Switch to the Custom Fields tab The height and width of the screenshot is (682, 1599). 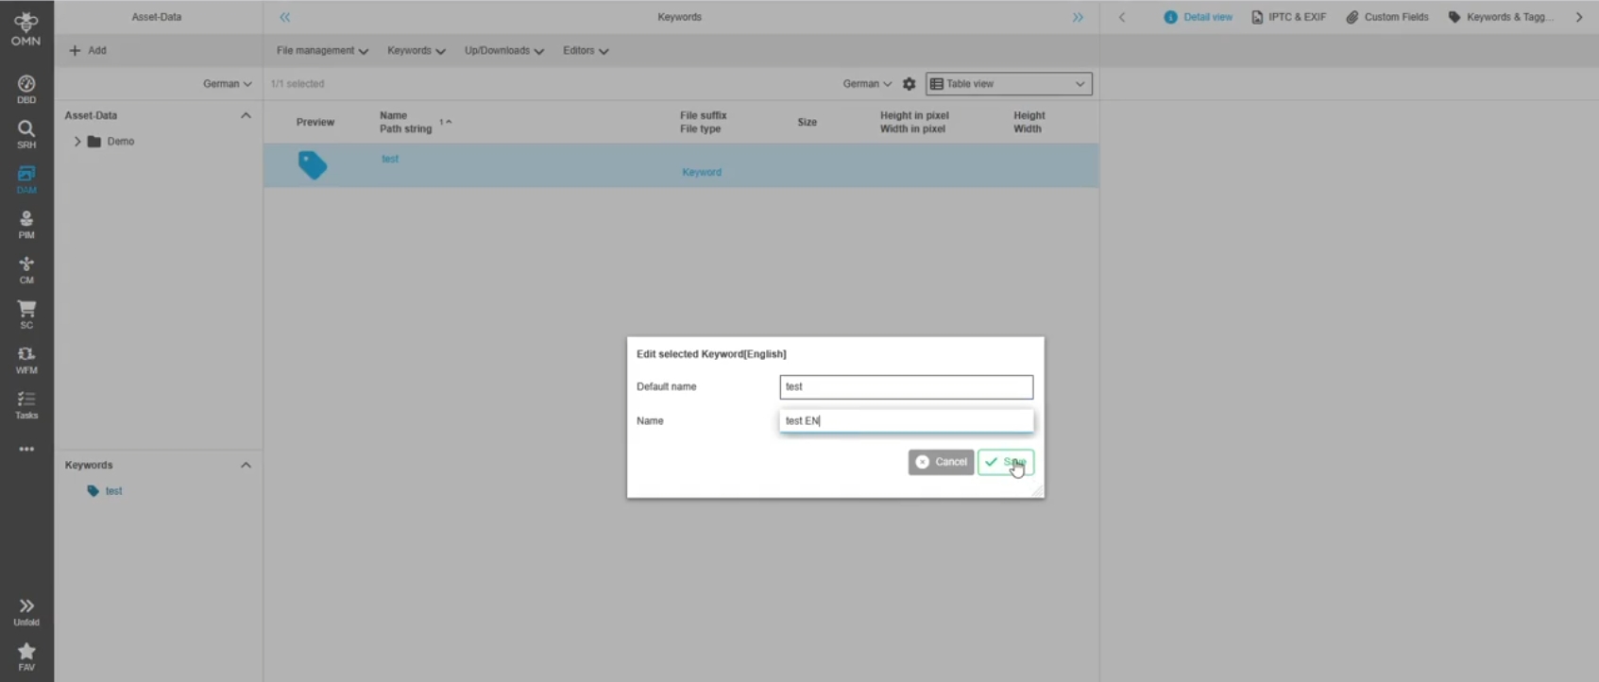point(1386,17)
